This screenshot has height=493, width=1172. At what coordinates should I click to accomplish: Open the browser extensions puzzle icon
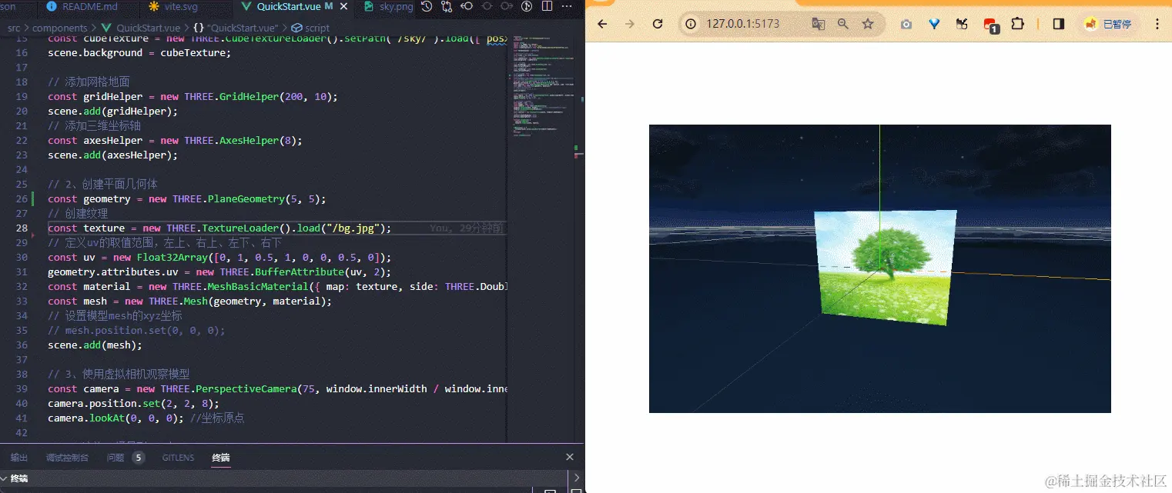[1017, 24]
